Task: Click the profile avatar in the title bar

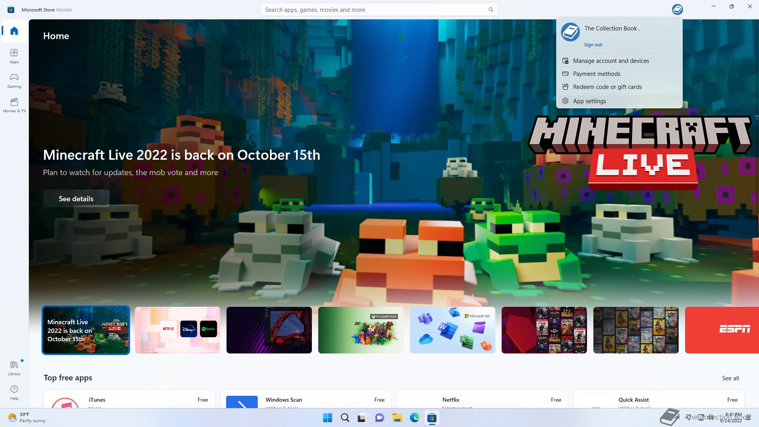Action: [x=677, y=9]
